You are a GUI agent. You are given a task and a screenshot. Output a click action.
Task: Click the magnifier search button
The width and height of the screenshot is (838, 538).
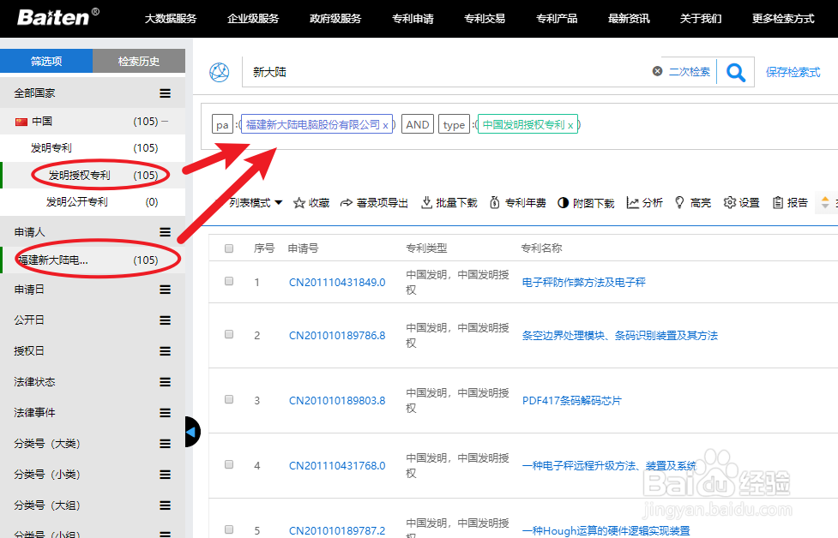coord(735,72)
